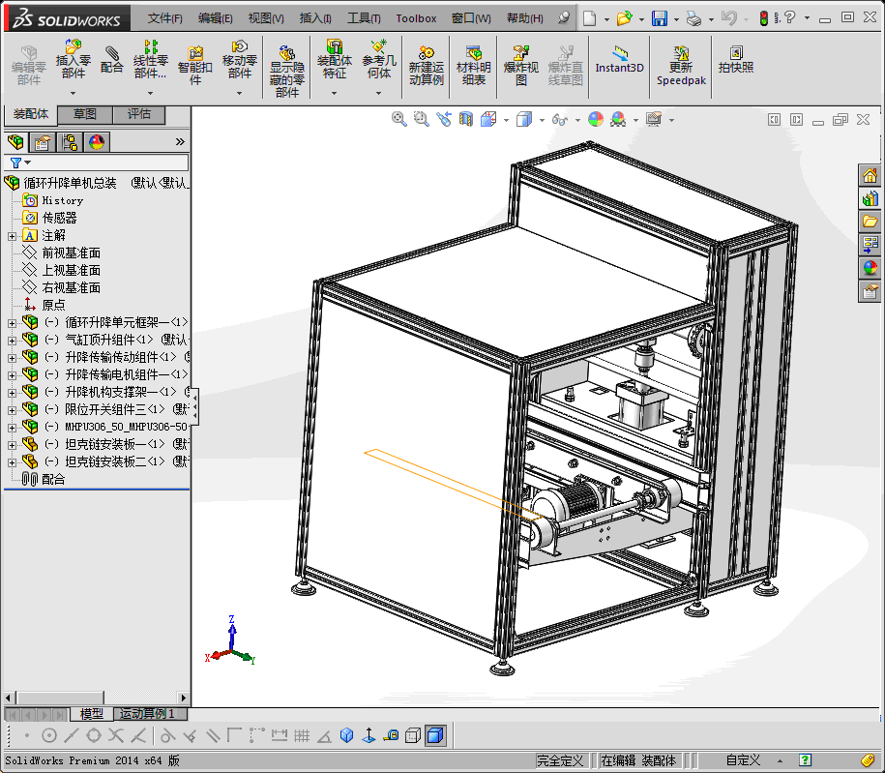Click the Update Speedpak (更新Speedpak) button
The width and height of the screenshot is (885, 773).
tap(682, 65)
